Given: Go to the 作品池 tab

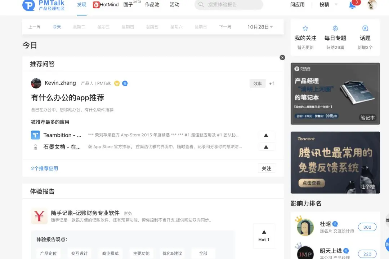Looking at the screenshot, I should coord(152,5).
